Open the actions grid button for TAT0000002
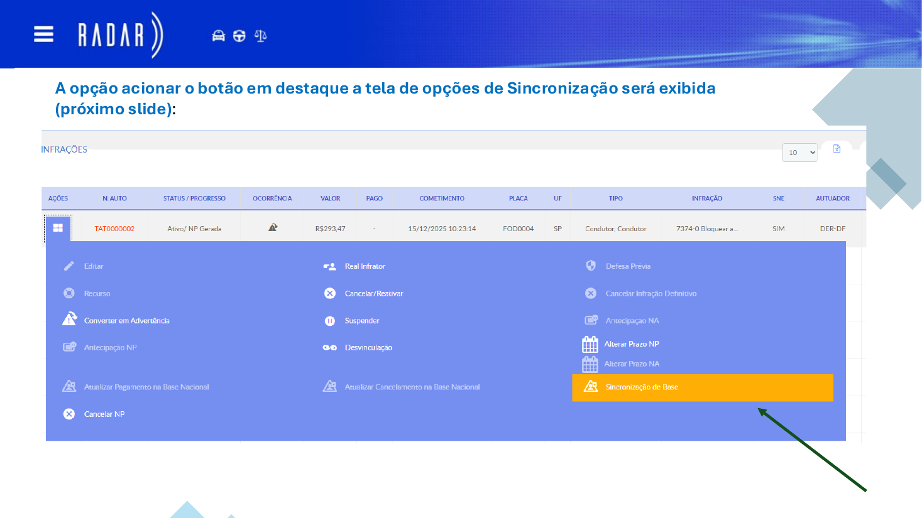Viewport: 922px width, 518px height. [x=58, y=228]
